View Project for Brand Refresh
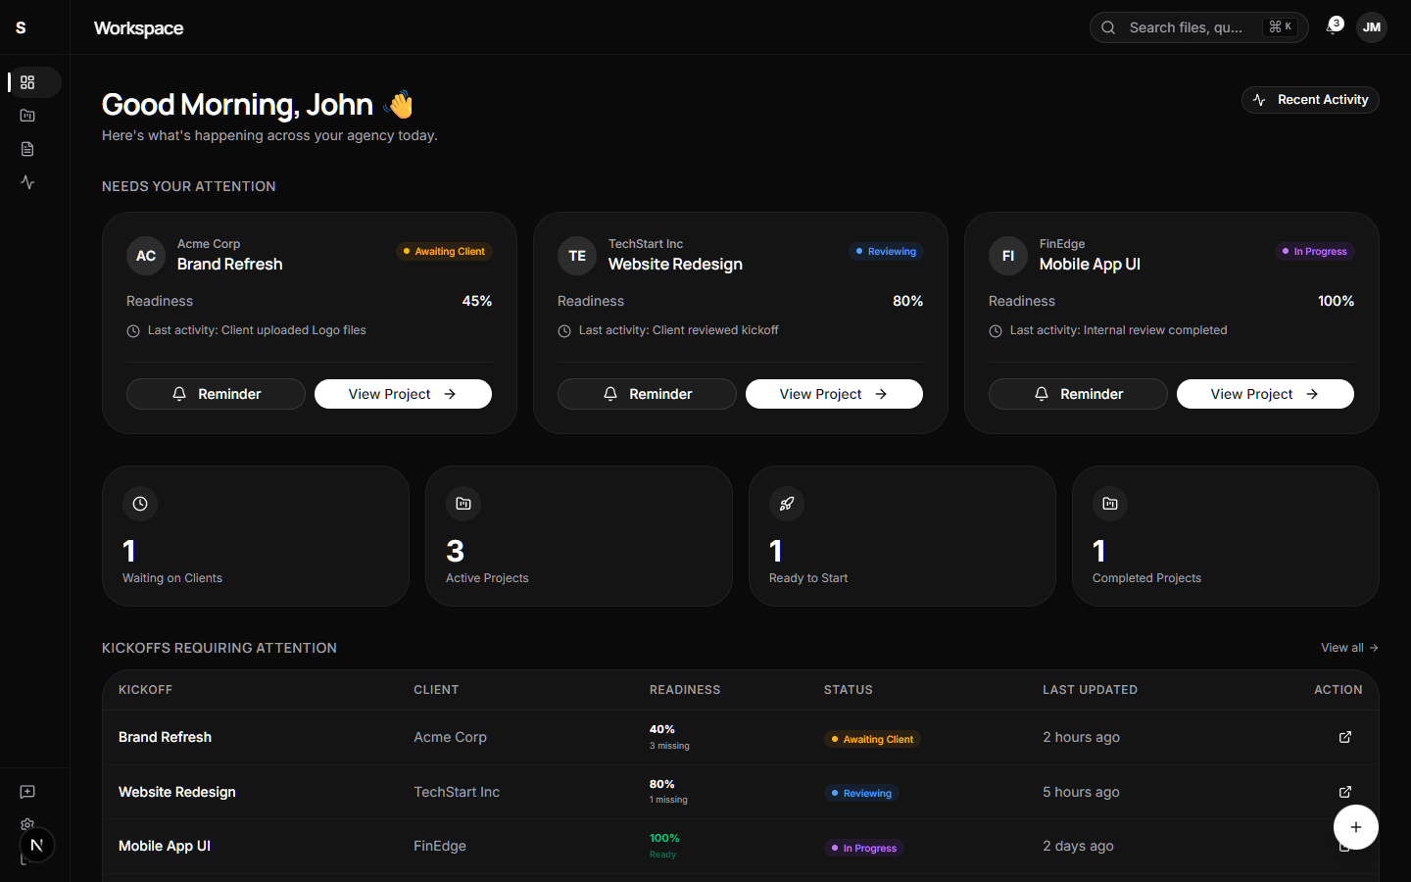 [403, 394]
